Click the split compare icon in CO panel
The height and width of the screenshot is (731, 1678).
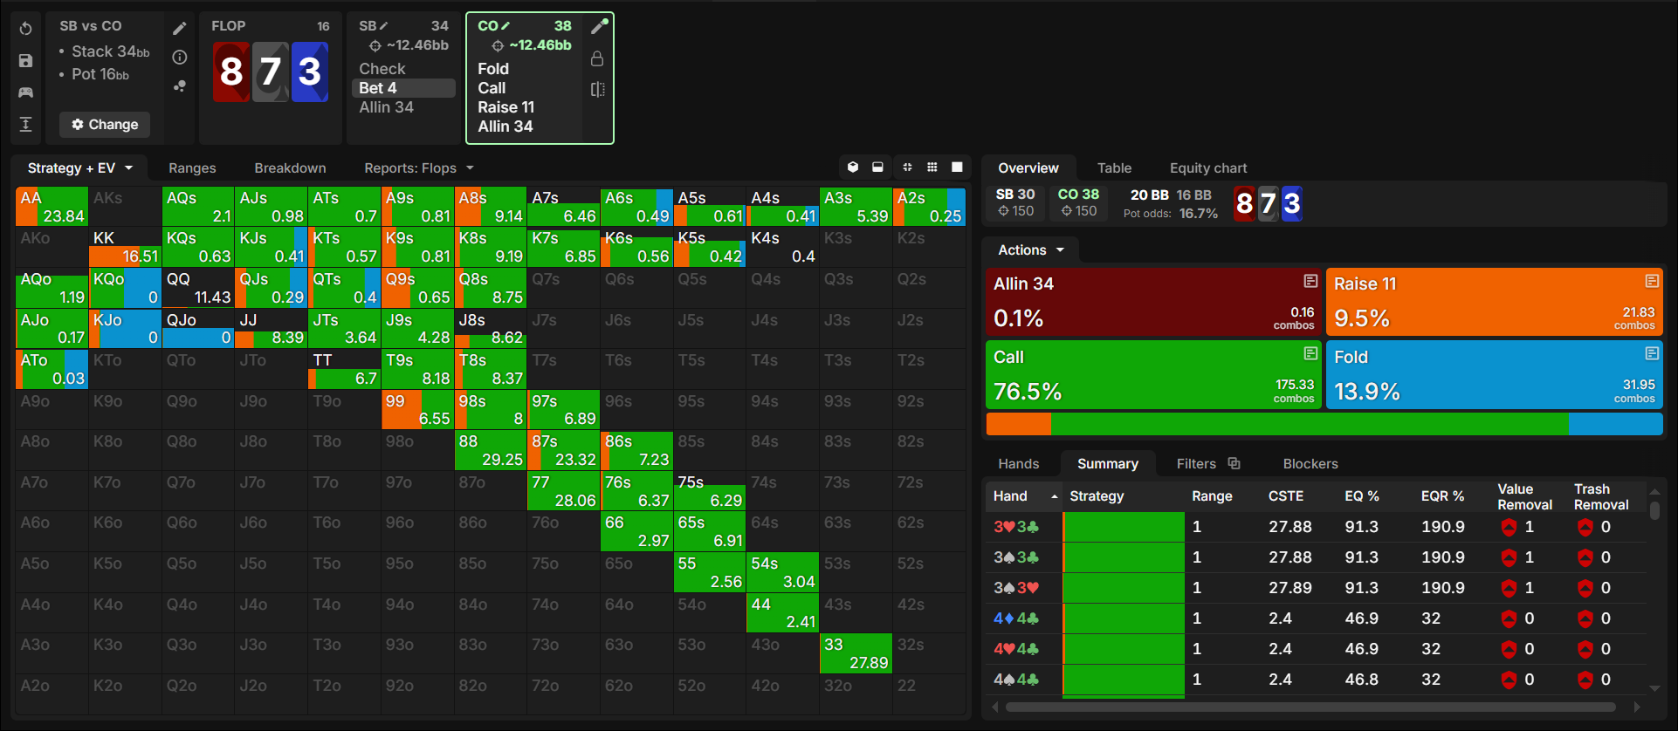(x=597, y=89)
